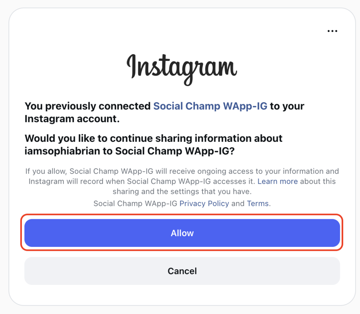Click the "You previously connected" heading text

point(88,106)
